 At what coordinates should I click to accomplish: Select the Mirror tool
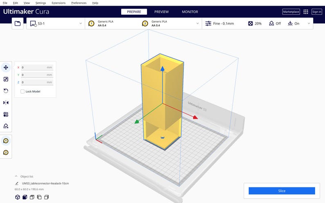pos(6,103)
